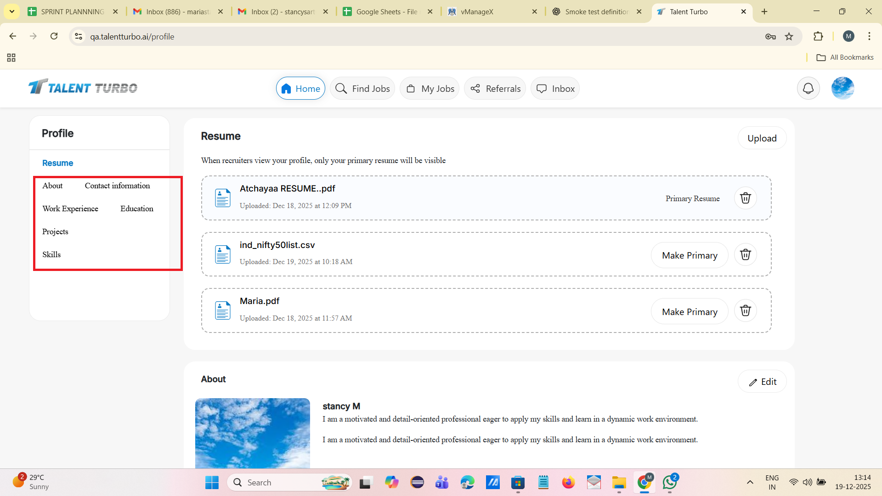Viewport: 882px width, 496px height.
Task: Go back using the browser back arrow
Action: pos(13,36)
